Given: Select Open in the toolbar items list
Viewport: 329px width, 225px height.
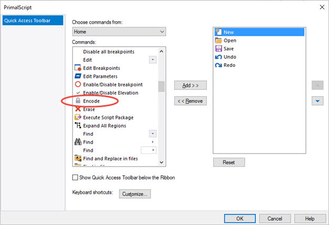Looking at the screenshot, I should click(x=260, y=40).
